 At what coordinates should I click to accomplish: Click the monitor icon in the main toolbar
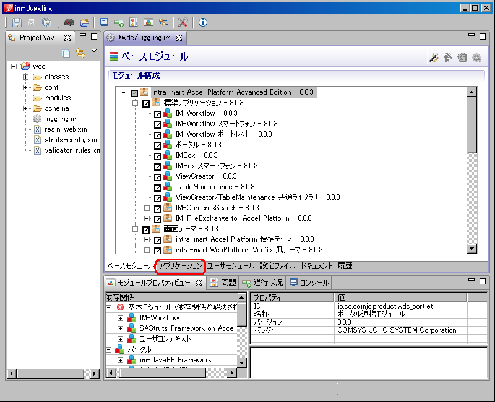104,22
